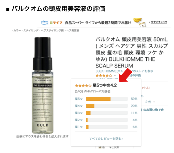The width and height of the screenshot is (174, 153).
Task: Click the stars in rating popup
Action: 83,86
